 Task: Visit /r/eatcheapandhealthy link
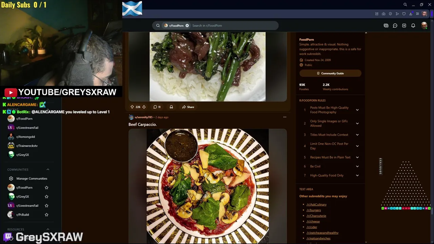point(322,233)
